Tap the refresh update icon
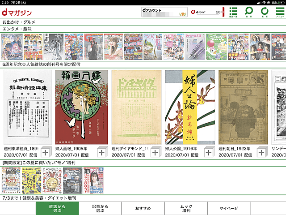The image size is (286, 215). tap(264, 12)
